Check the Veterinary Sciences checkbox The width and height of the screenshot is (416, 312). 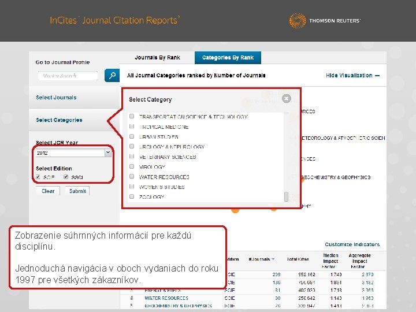(x=132, y=156)
